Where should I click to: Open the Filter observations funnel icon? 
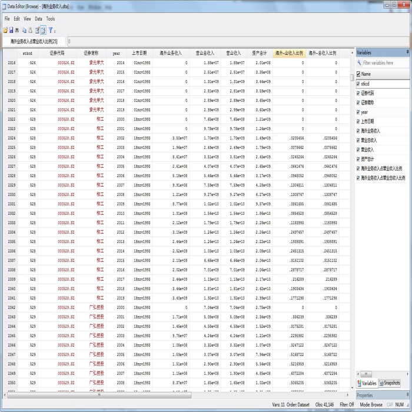(x=51, y=30)
